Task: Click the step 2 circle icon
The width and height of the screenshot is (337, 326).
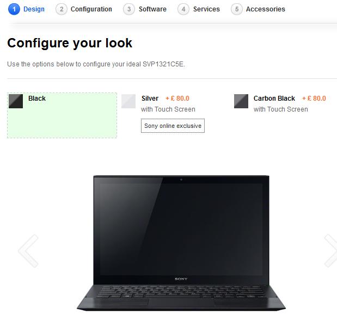Action: pyautogui.click(x=62, y=9)
